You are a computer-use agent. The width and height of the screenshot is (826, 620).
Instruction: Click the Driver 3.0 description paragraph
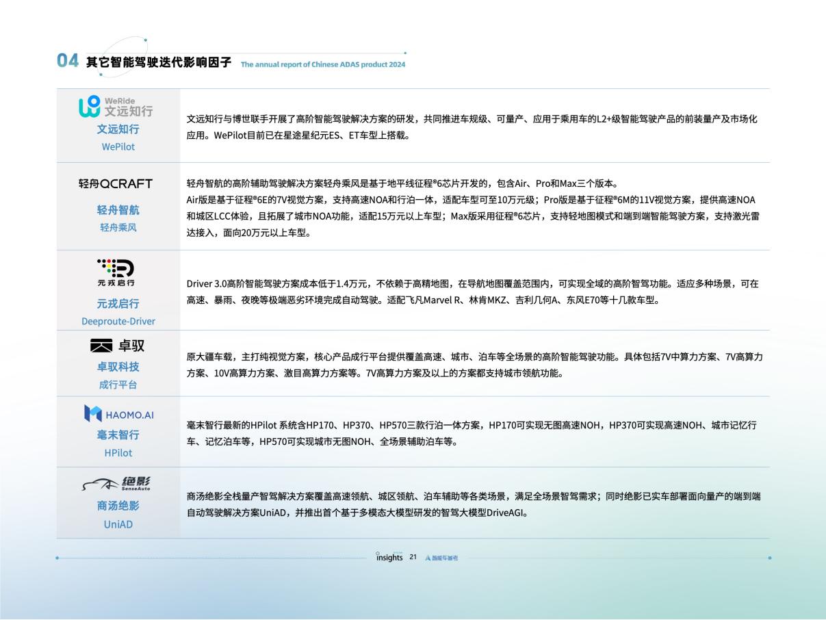point(472,292)
